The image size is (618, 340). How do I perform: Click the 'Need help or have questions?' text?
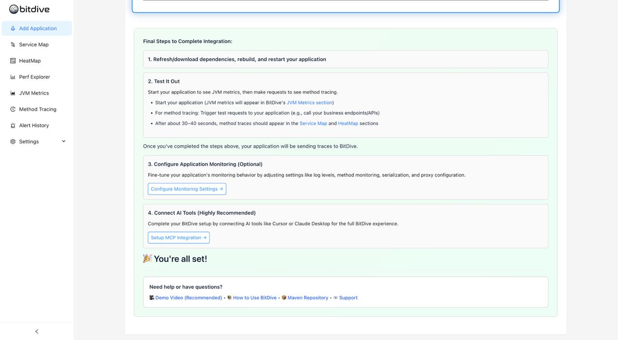tap(186, 287)
